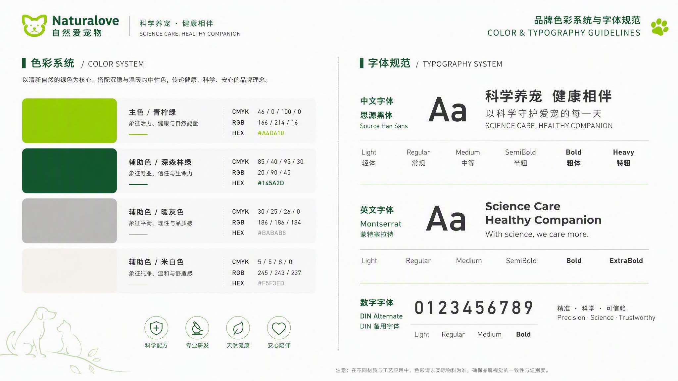
Task: Click the 科学养宠 健康相伴 headline sample
Action: 549,96
